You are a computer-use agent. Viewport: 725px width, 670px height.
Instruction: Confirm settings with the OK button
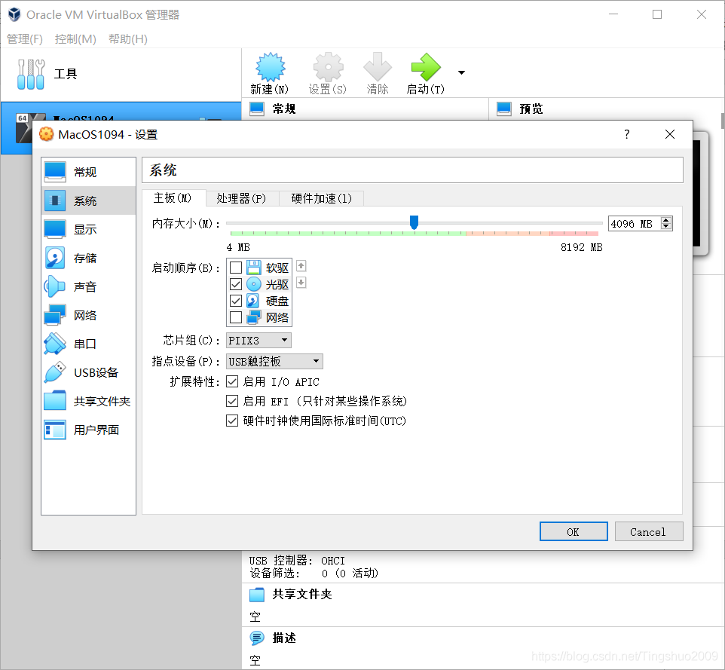coord(574,532)
